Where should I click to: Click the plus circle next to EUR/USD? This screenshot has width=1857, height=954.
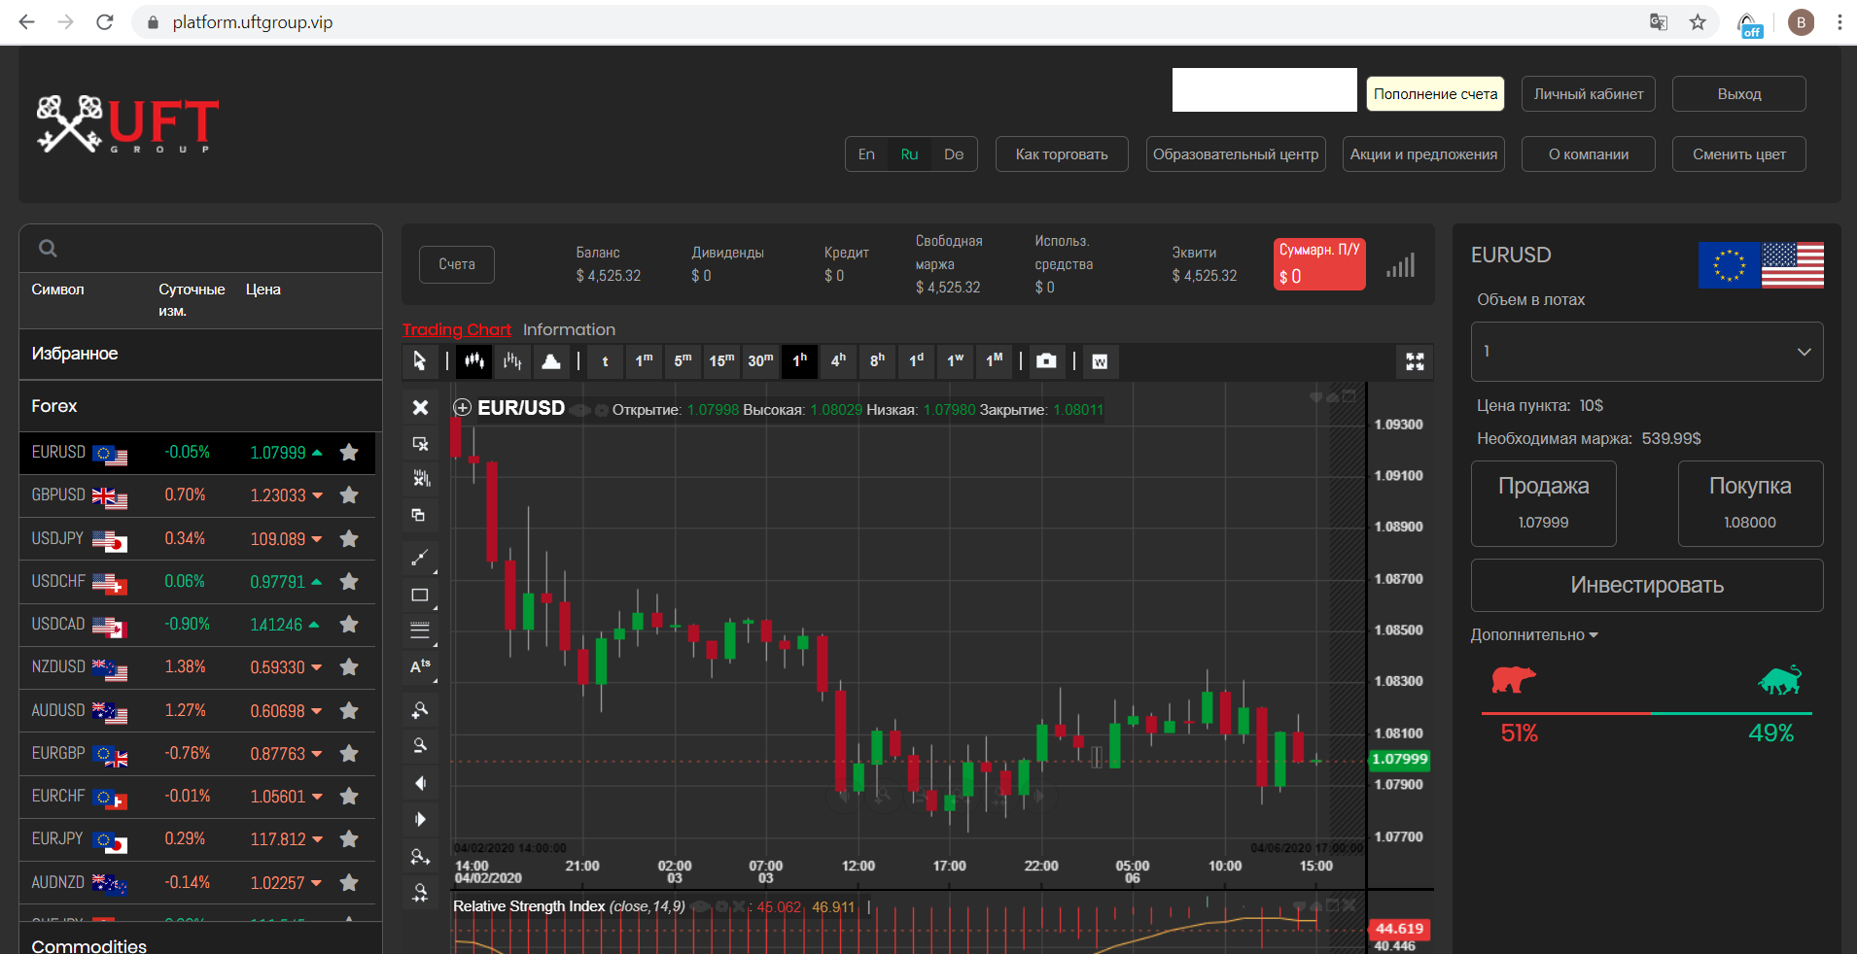coord(463,408)
